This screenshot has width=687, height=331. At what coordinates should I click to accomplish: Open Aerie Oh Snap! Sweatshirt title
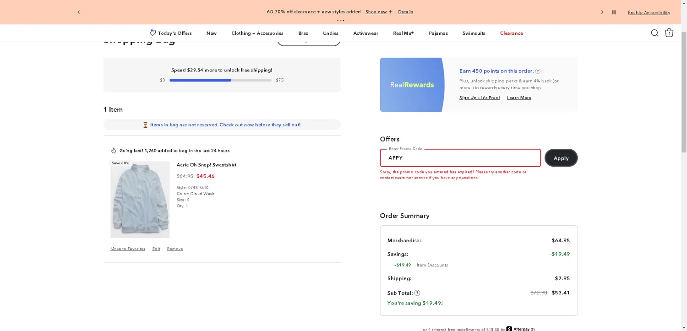207,165
